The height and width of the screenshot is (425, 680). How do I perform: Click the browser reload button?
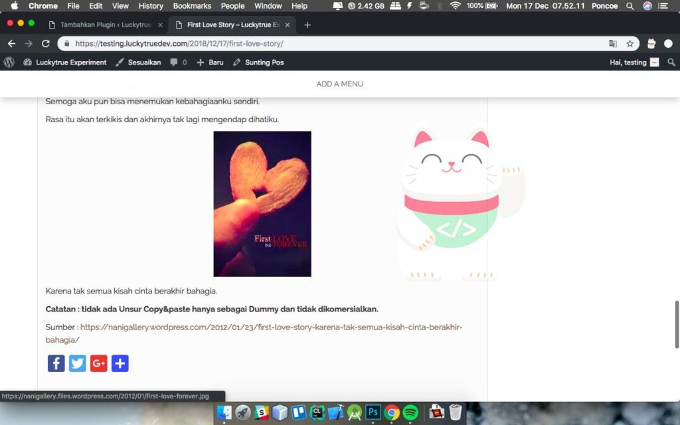coord(46,44)
